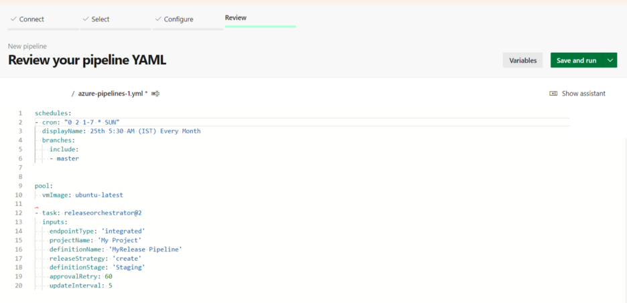Screen dimensions: 627x303
Task: Click the rename icon next to azure-pipelines-1.yml
Action: click(155, 94)
